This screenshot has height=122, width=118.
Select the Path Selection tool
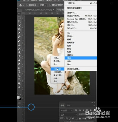point(19,75)
